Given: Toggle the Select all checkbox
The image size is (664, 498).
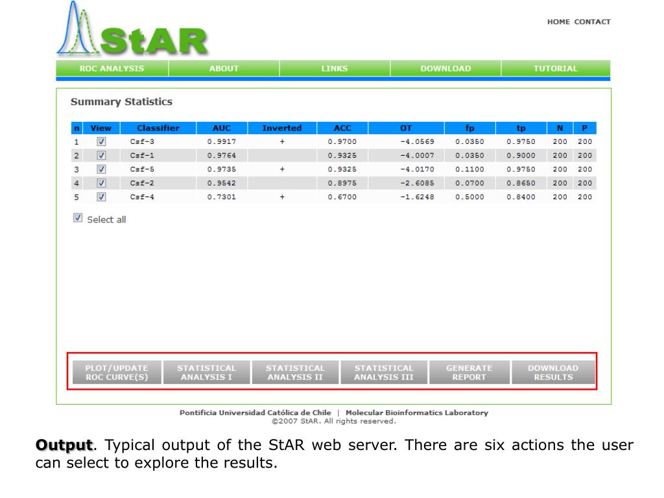Looking at the screenshot, I should (78, 219).
